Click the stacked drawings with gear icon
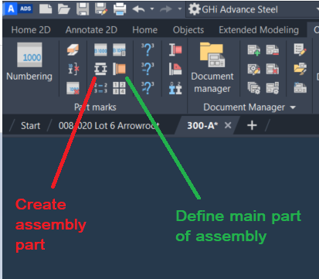 [254, 88]
